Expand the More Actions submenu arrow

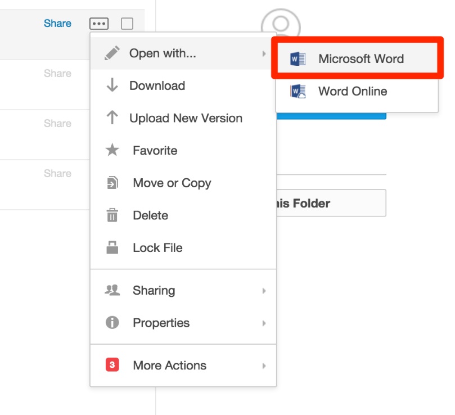264,366
